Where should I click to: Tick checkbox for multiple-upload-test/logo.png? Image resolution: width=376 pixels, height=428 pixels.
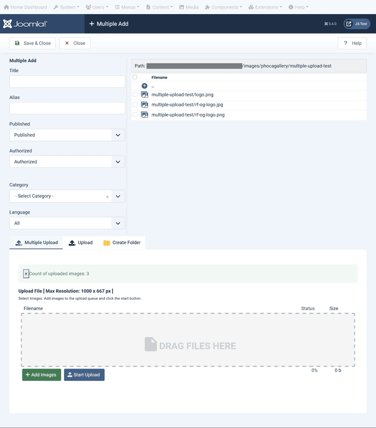click(135, 95)
